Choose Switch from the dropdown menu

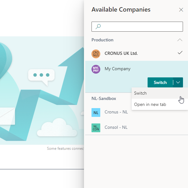pos(160,93)
